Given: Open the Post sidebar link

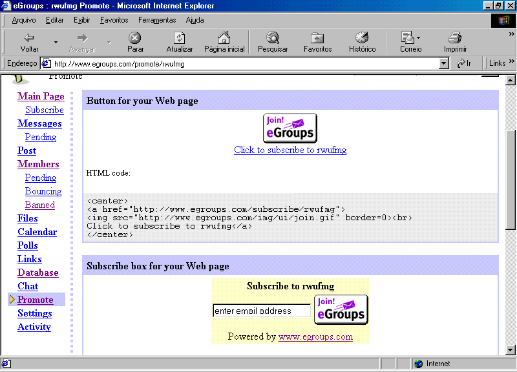Looking at the screenshot, I should 26,150.
